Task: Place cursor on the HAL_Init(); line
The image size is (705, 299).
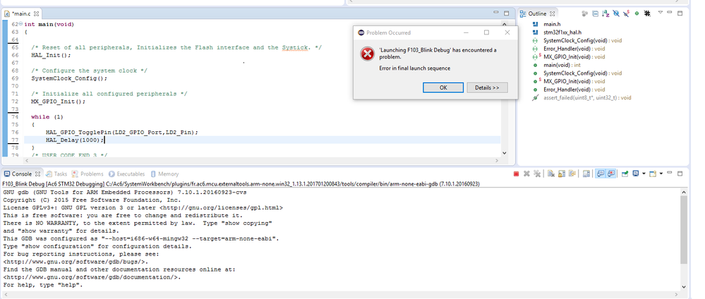Action: pos(52,55)
